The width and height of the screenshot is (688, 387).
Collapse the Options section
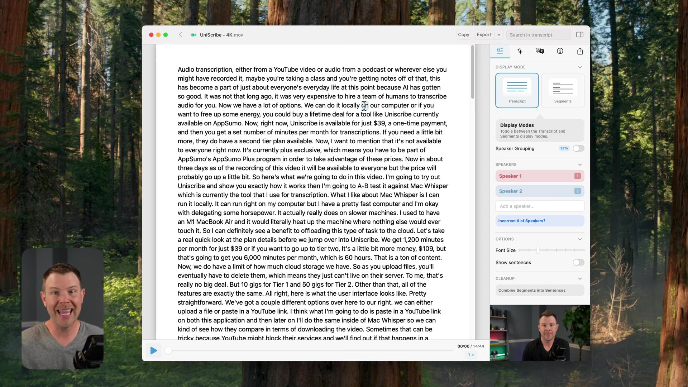tap(580, 239)
